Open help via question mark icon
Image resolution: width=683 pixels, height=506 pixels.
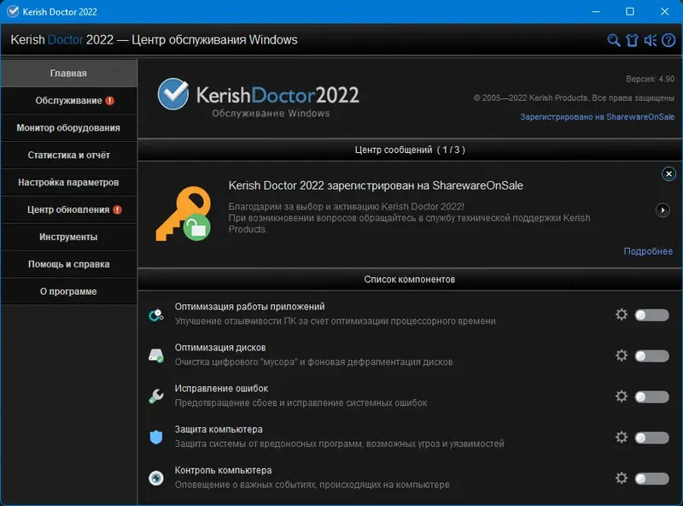pyautogui.click(x=669, y=39)
